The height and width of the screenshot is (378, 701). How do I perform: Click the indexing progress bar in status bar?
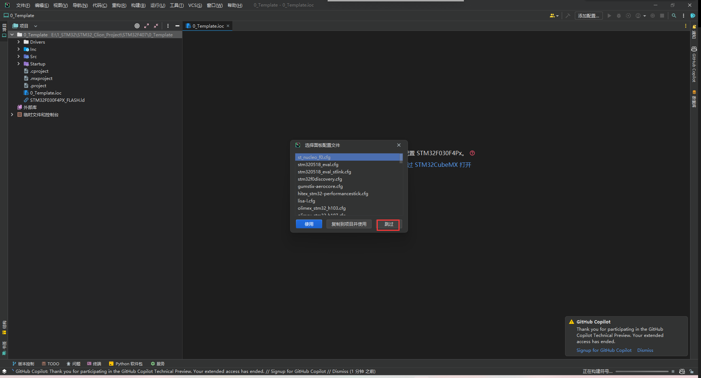tap(642, 371)
